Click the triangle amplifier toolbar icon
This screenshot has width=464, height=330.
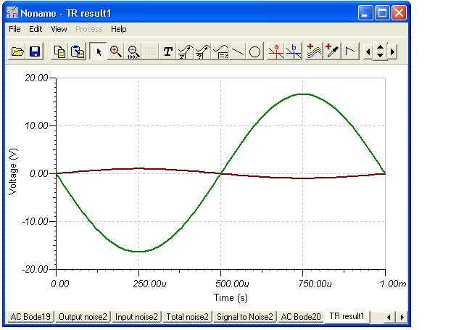point(350,51)
